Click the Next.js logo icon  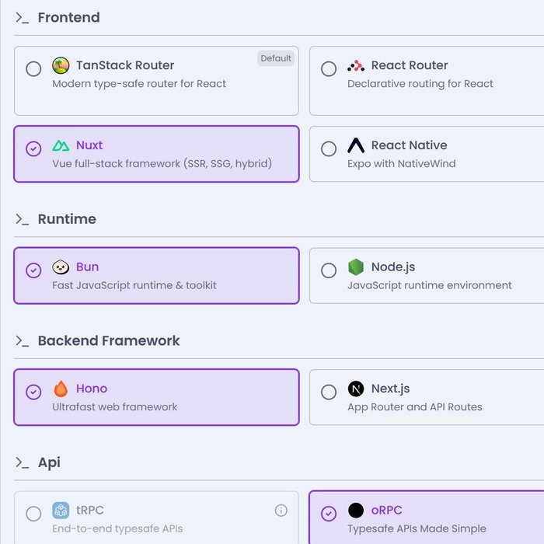(x=356, y=389)
